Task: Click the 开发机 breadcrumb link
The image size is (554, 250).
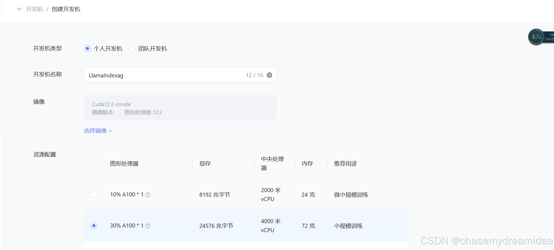Action: (34, 9)
